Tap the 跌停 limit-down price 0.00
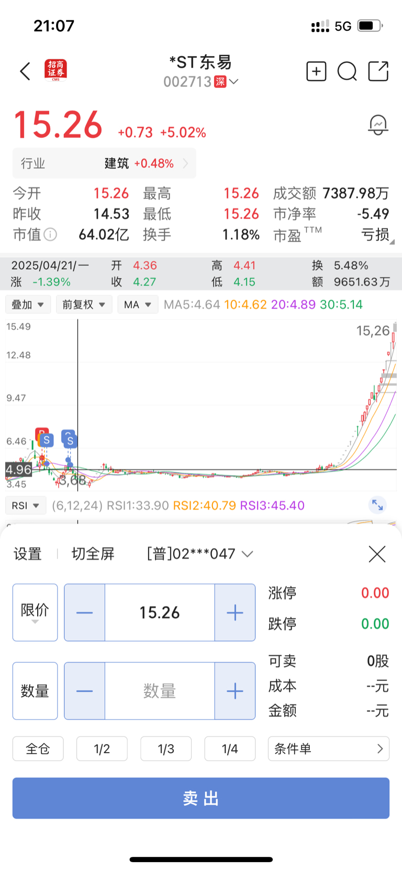This screenshot has height=871, width=402. 375,624
